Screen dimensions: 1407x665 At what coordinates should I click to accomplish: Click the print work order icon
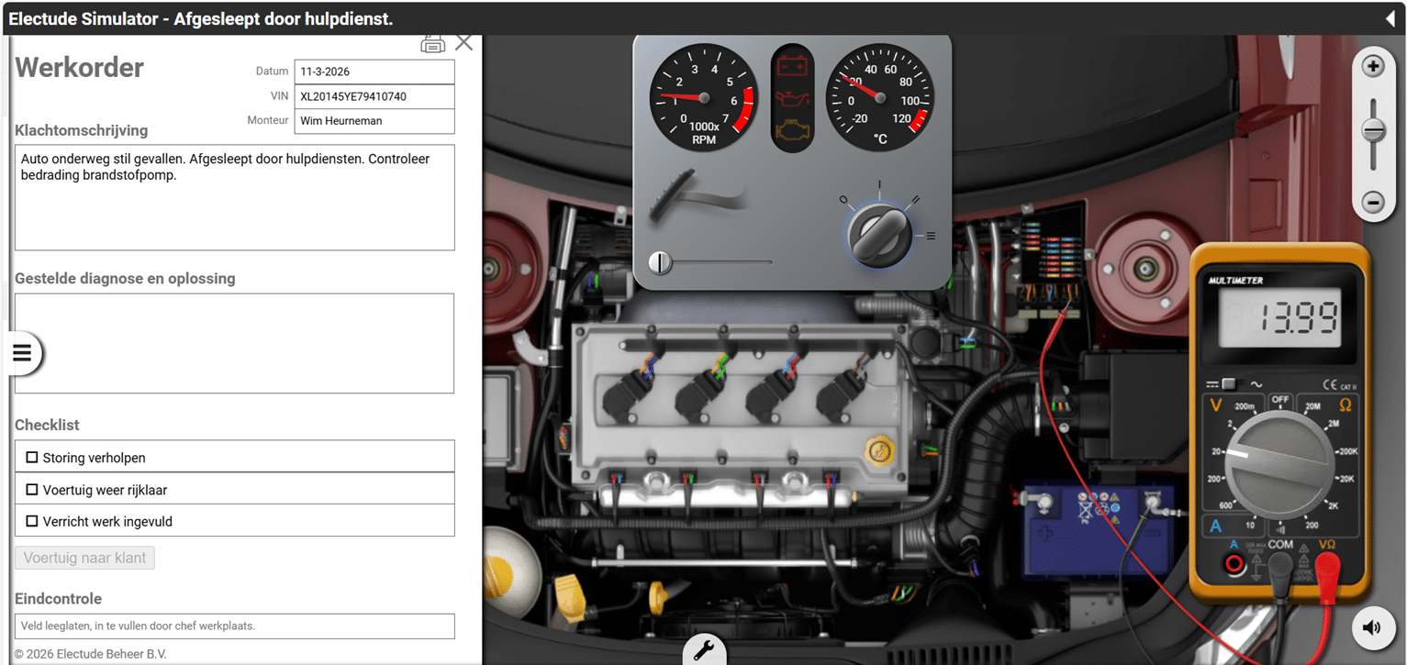[x=432, y=43]
